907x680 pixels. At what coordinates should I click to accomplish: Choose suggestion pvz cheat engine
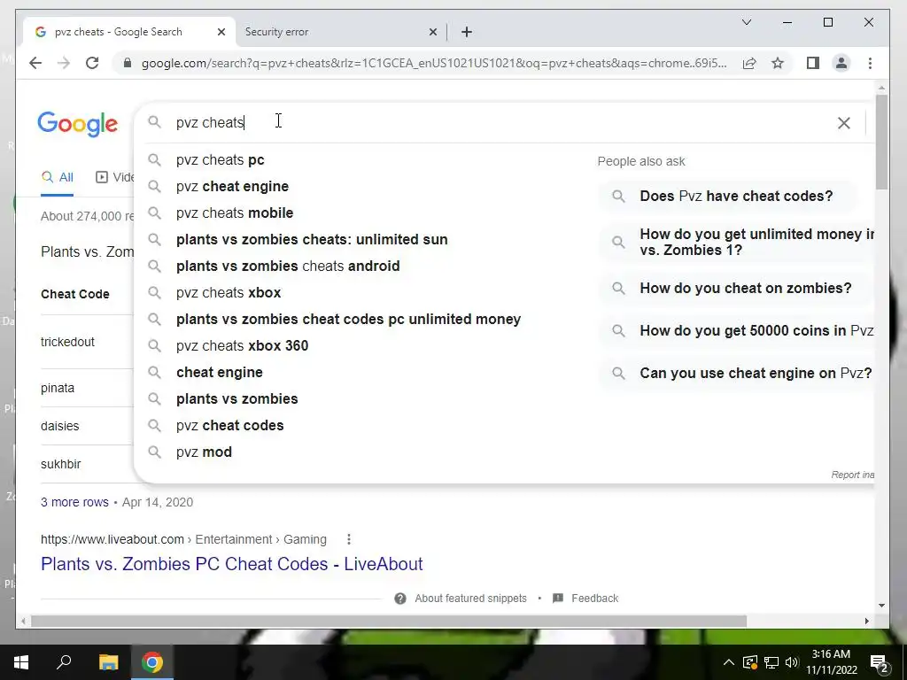232,186
